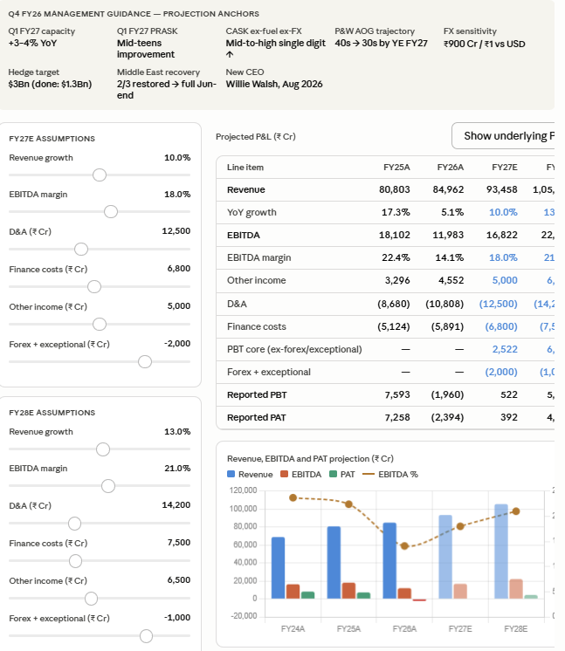
Task: Select FY27E Other income 5,000 cell
Action: point(505,280)
